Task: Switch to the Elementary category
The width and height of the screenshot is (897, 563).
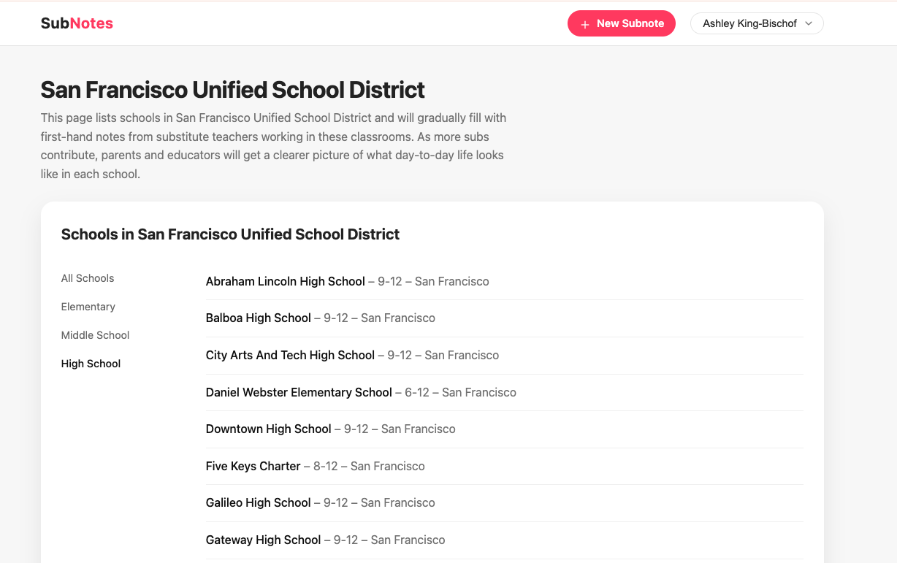Action: click(88, 307)
